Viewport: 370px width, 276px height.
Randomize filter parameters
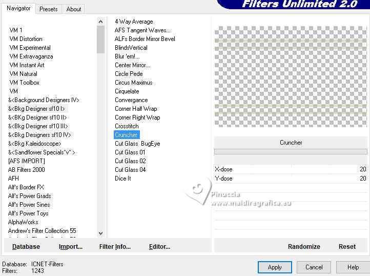tap(304, 247)
